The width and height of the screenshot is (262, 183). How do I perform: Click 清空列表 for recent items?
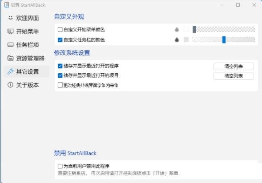(234, 76)
